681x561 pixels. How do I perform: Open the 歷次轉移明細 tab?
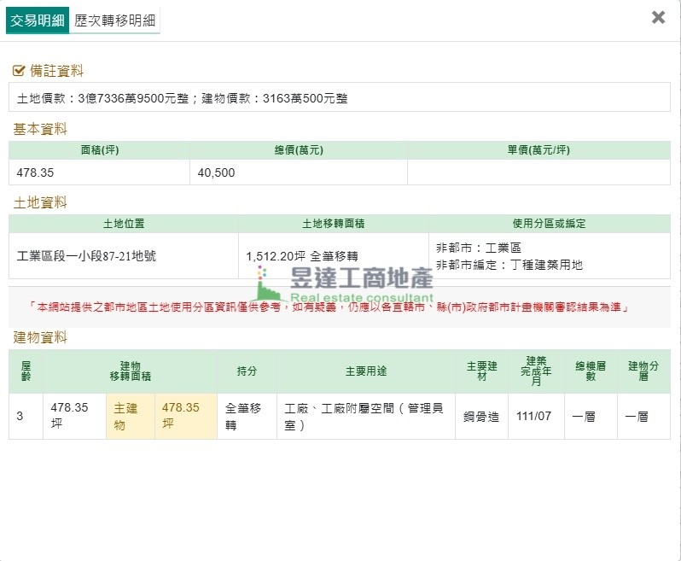(115, 20)
